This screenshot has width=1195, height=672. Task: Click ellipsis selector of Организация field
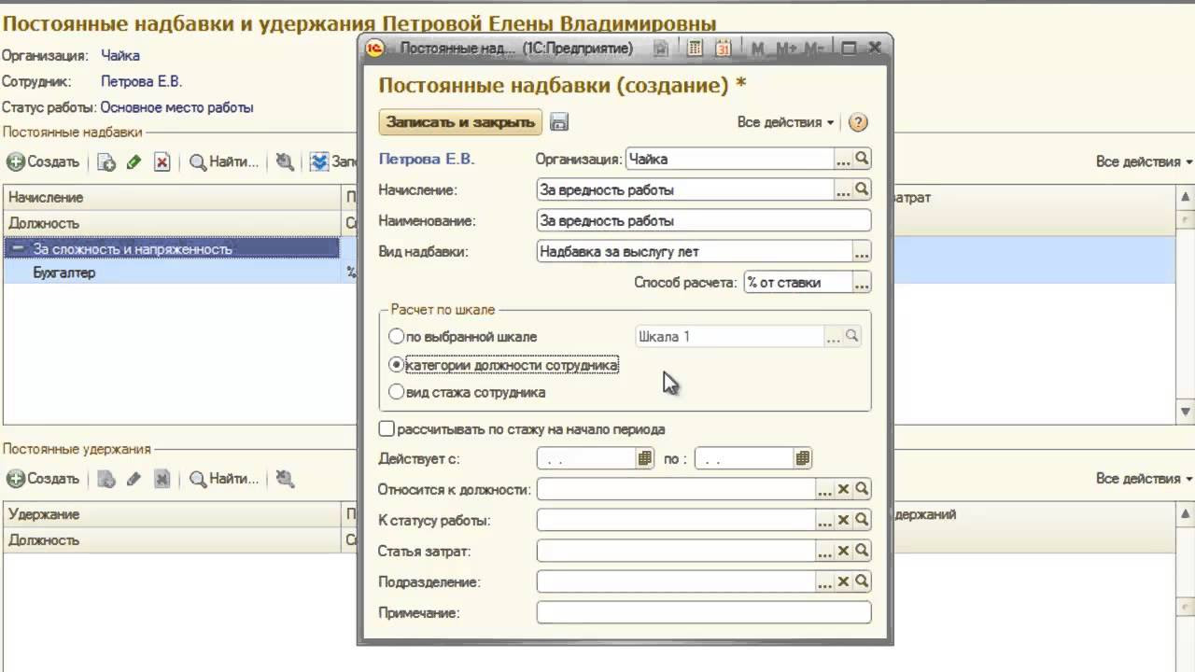coord(844,159)
